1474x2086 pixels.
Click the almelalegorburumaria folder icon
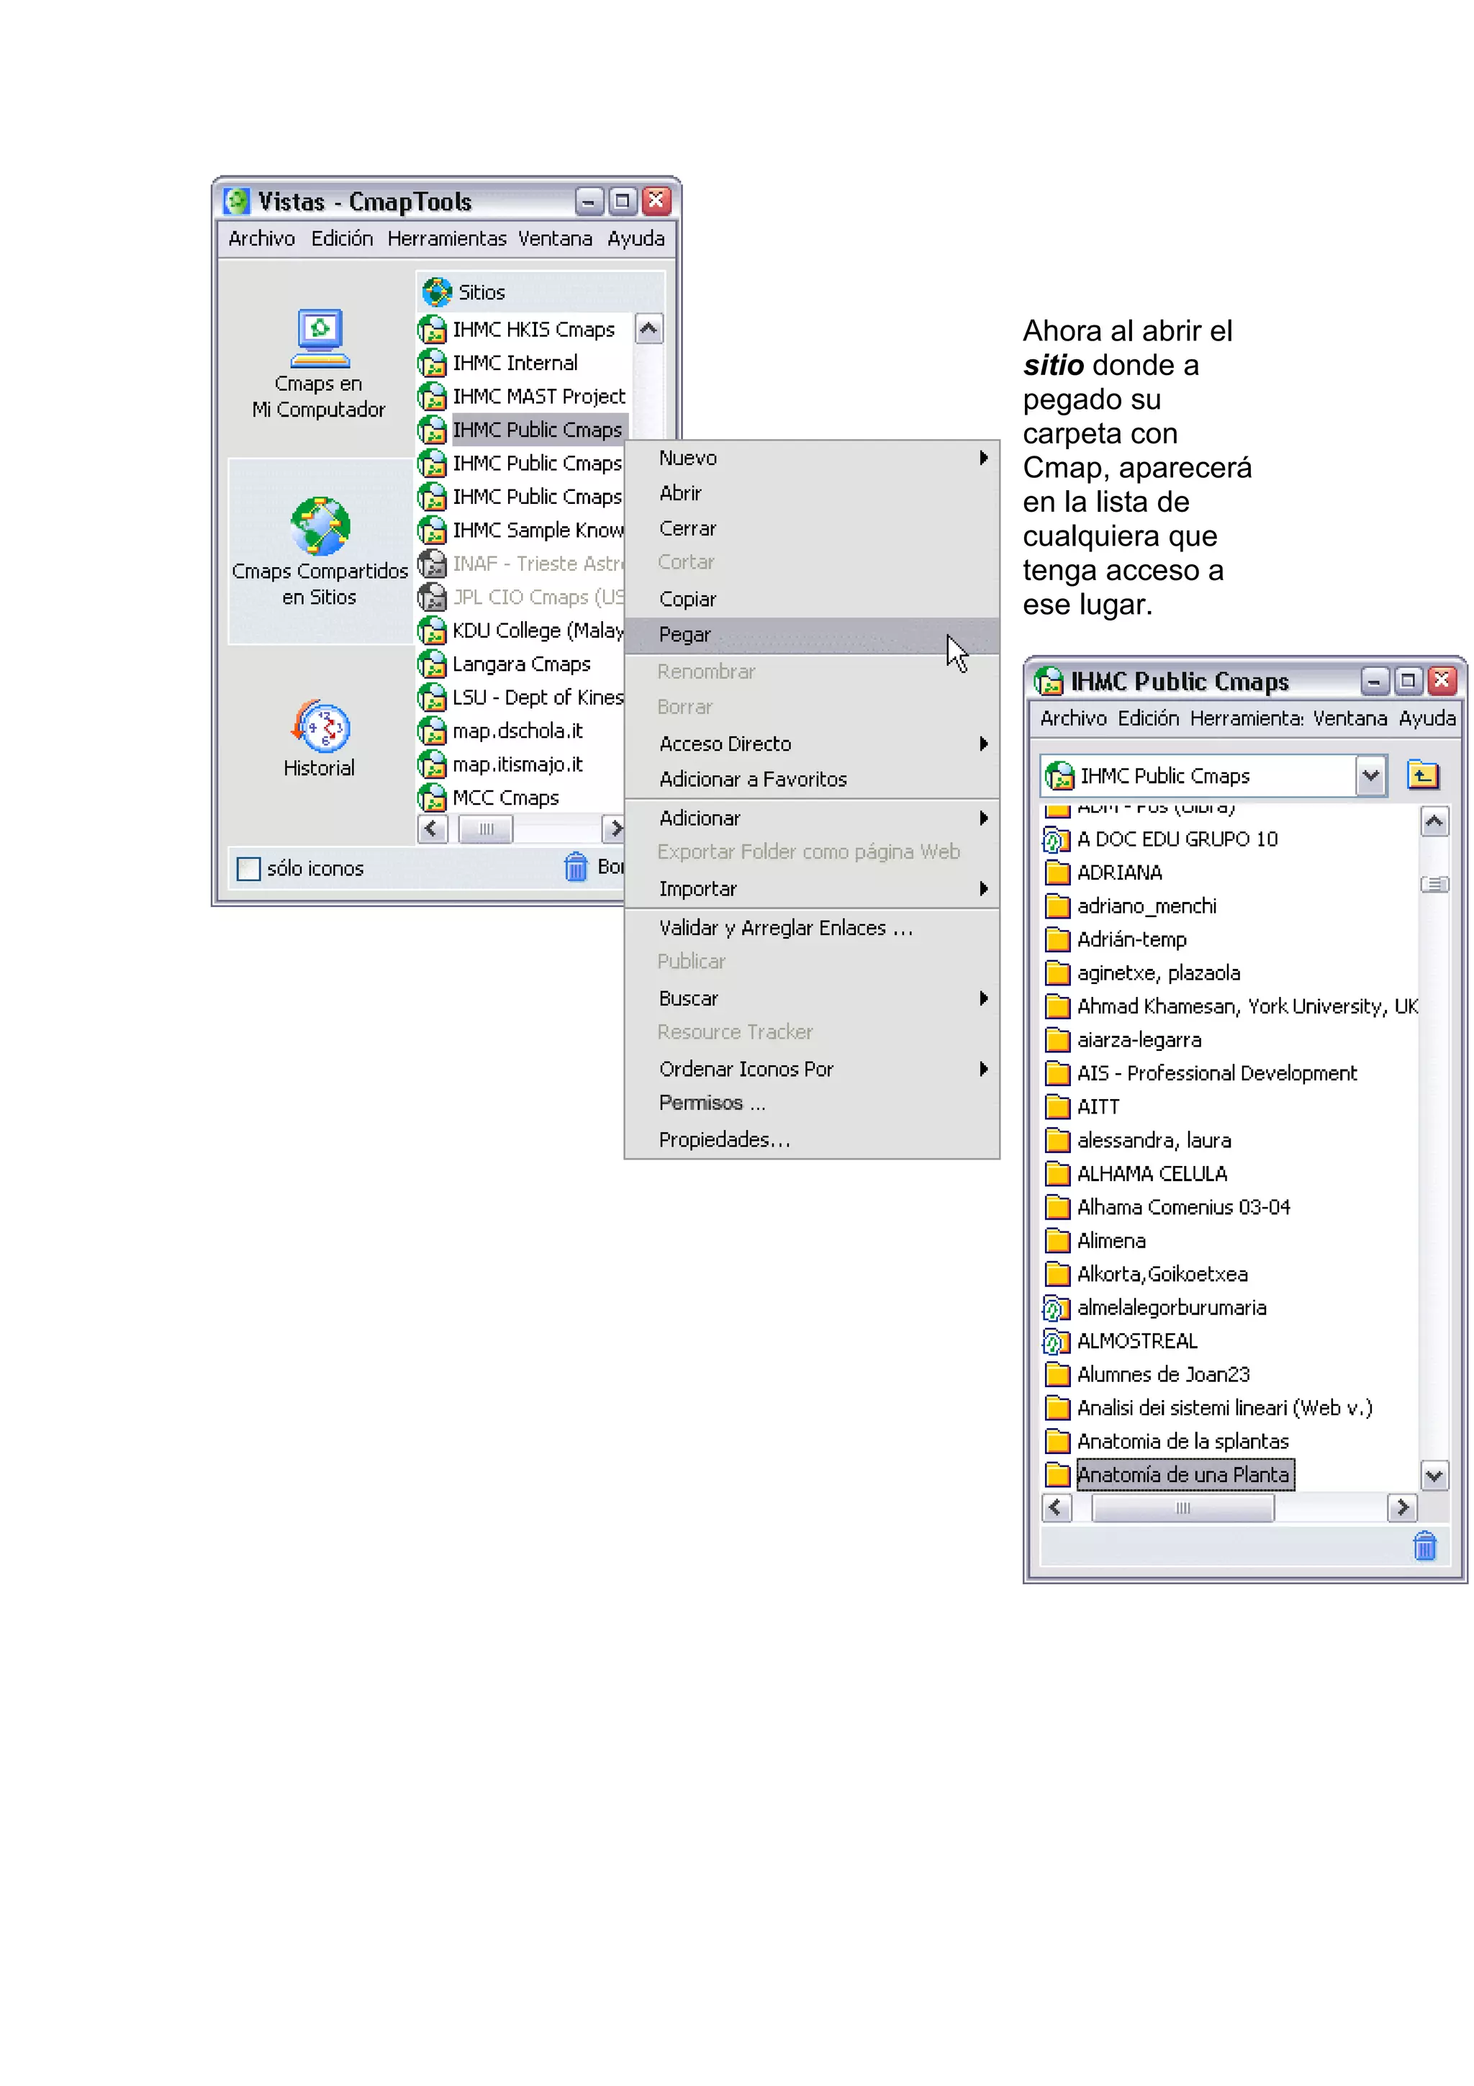1057,1309
